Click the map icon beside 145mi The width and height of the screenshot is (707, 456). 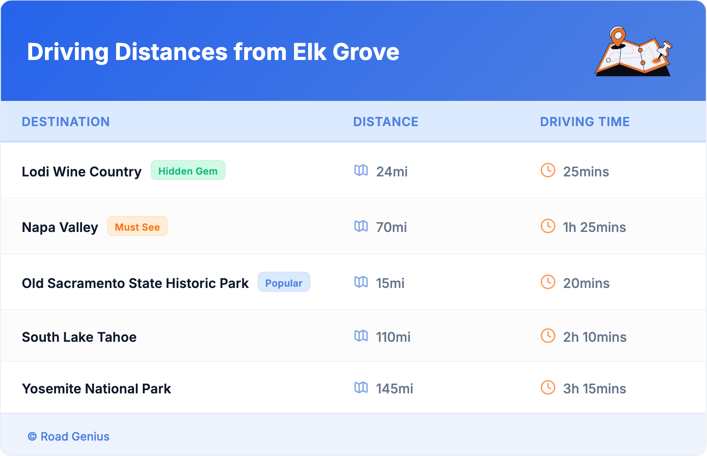click(361, 388)
